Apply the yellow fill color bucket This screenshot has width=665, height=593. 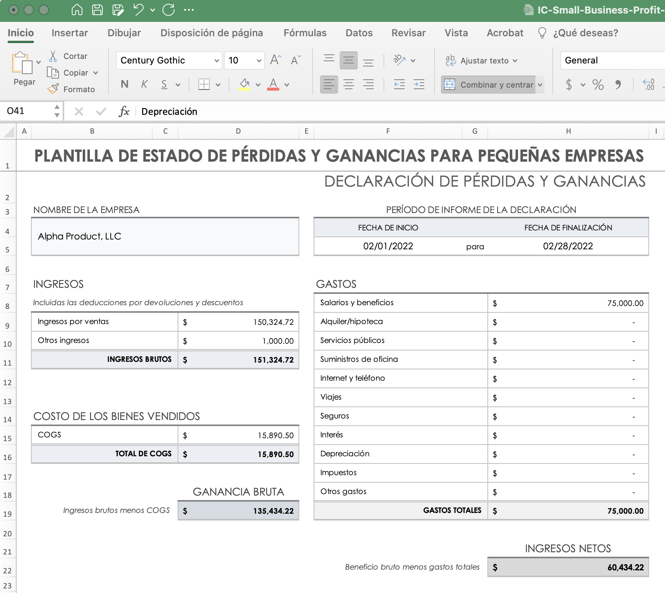coord(244,84)
